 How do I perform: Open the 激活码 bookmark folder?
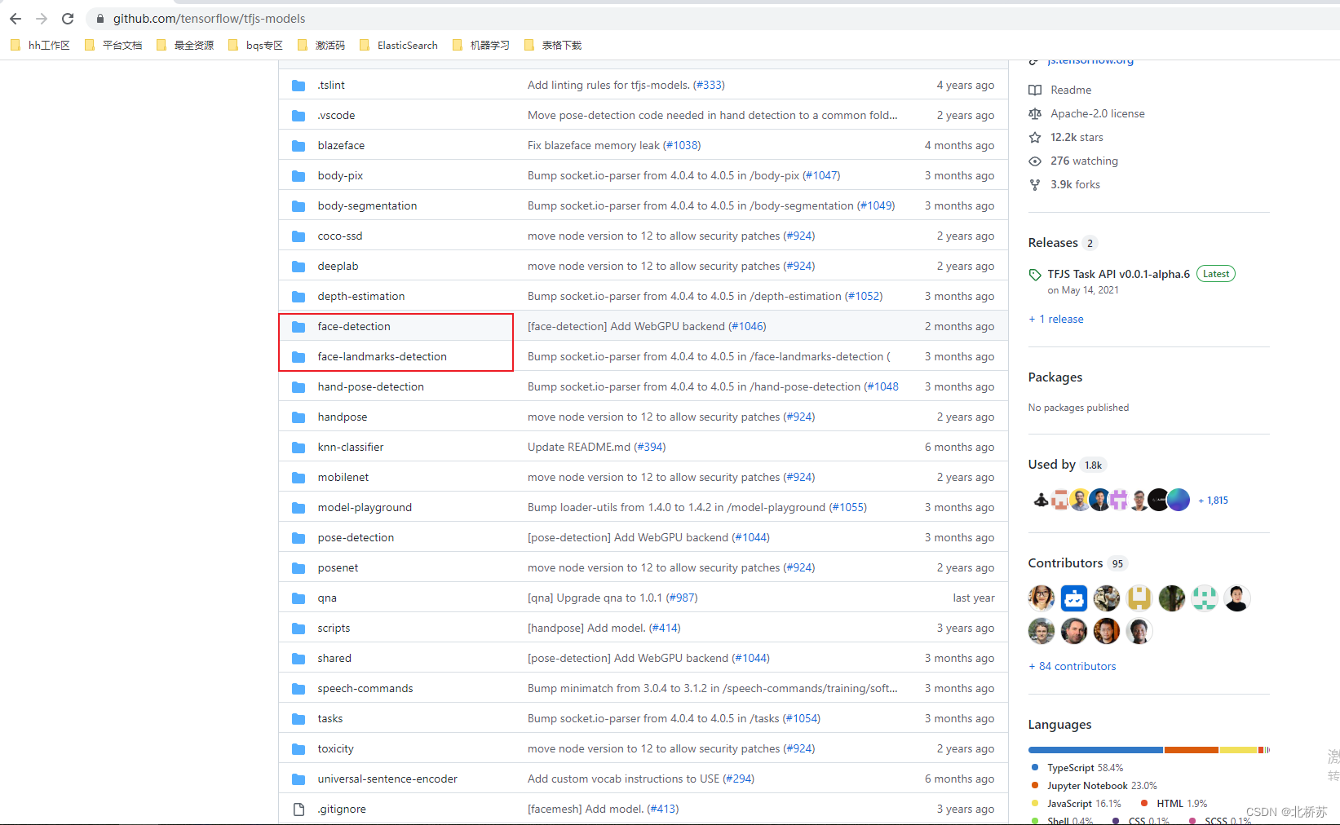pos(321,45)
